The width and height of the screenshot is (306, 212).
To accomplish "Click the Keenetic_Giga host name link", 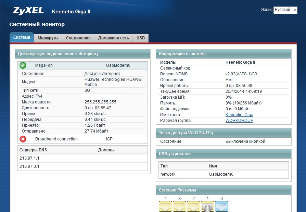I will pos(240,115).
